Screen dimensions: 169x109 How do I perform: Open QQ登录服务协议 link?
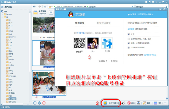click(x=150, y=55)
